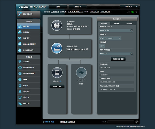155x129 pixels.
Task: Open the 访客网络 guest network icon
Action: point(20,32)
